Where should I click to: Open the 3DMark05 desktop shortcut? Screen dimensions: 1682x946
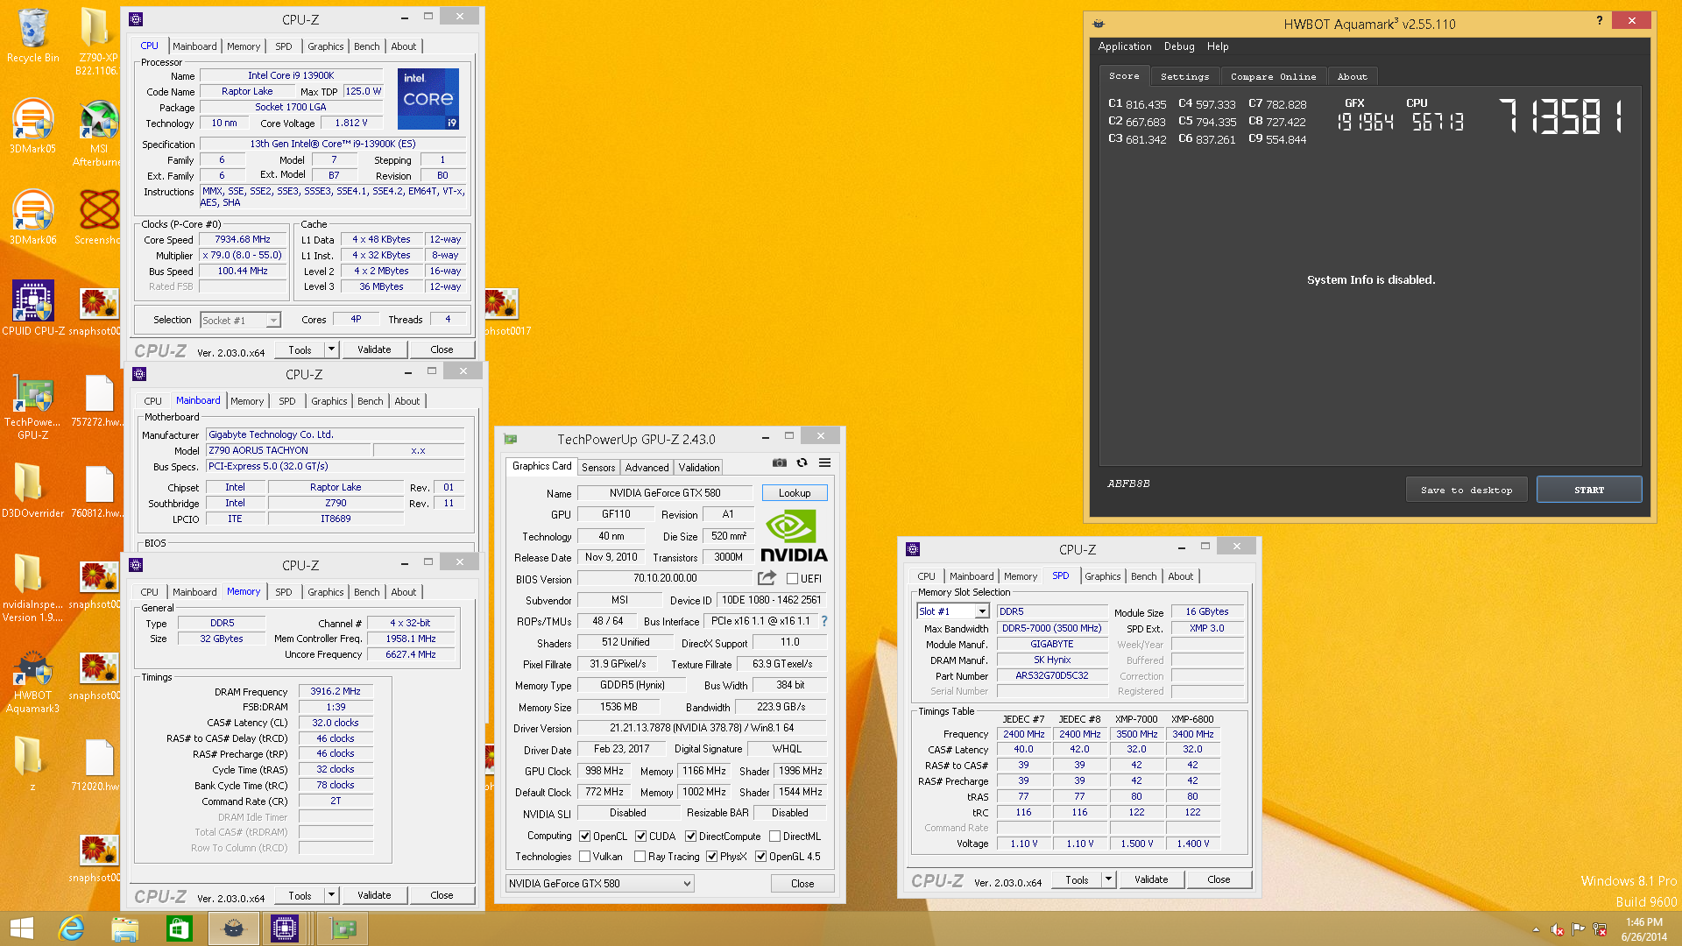pos(32,126)
